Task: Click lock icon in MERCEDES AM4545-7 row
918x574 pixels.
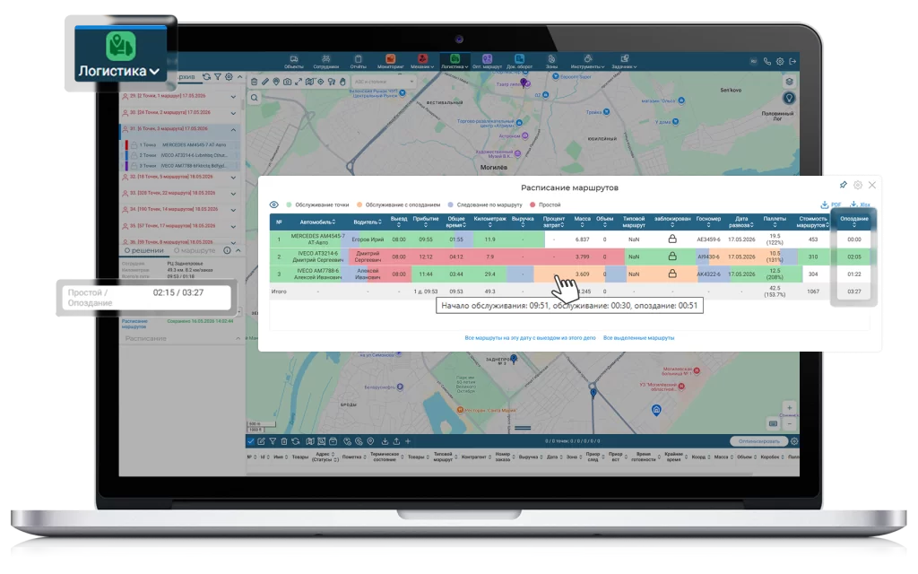Action: (x=672, y=239)
